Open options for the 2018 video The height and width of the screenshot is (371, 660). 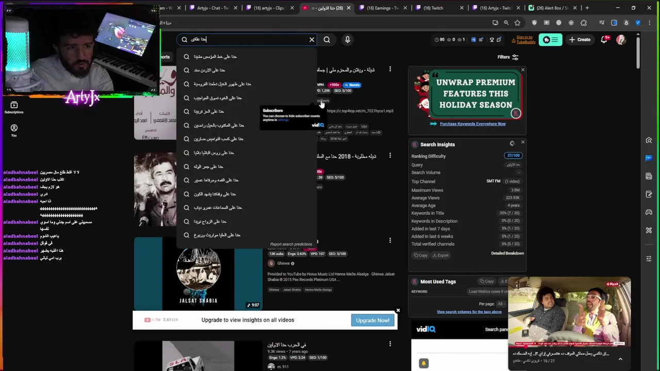390,156
